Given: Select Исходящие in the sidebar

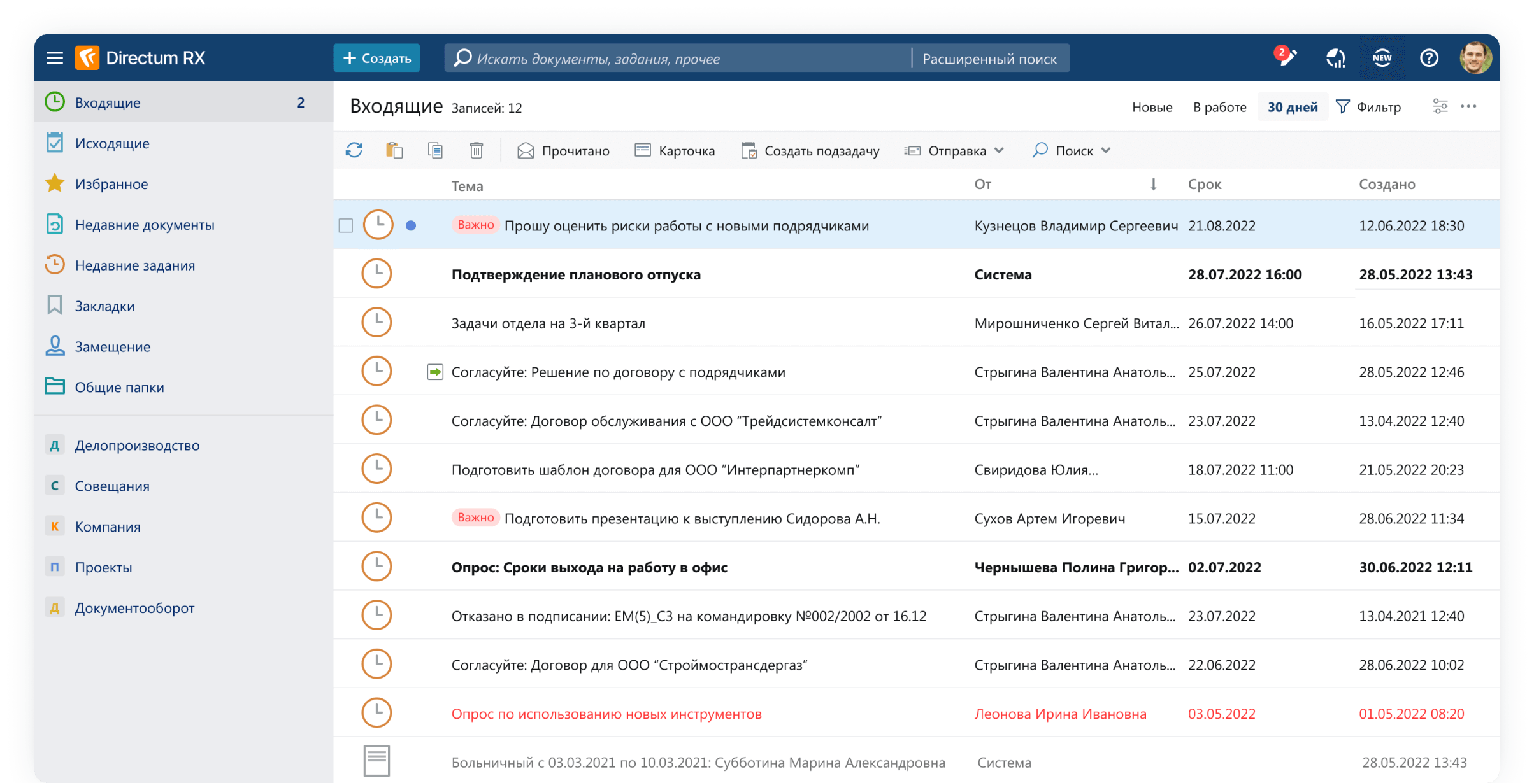Looking at the screenshot, I should pos(112,143).
